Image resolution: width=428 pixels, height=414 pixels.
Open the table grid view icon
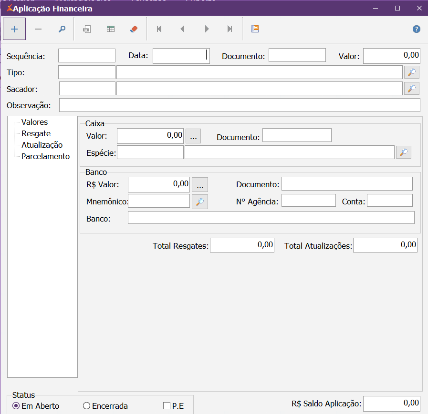coord(110,29)
